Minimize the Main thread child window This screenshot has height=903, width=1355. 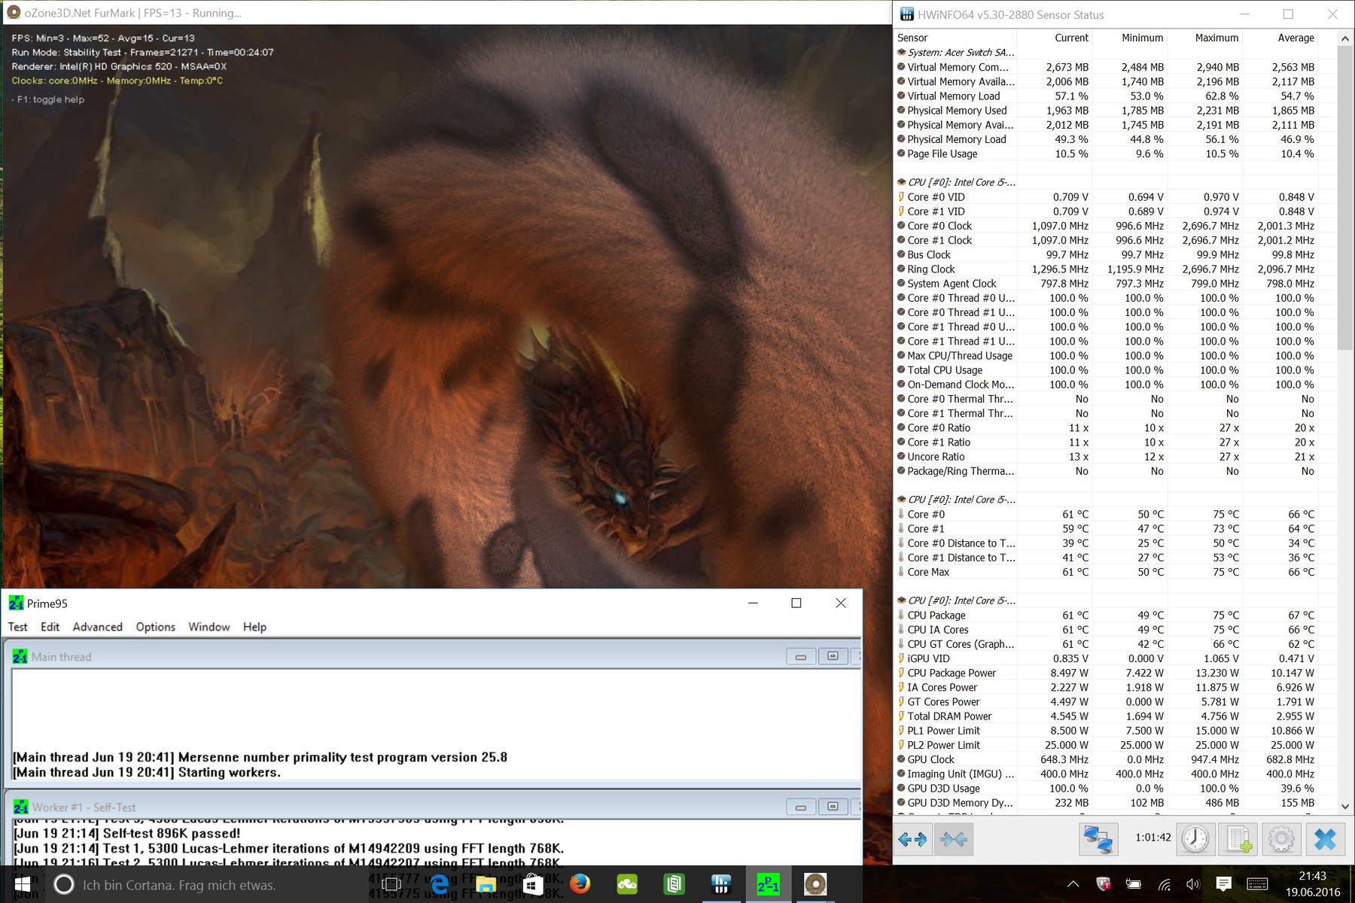pyautogui.click(x=801, y=656)
